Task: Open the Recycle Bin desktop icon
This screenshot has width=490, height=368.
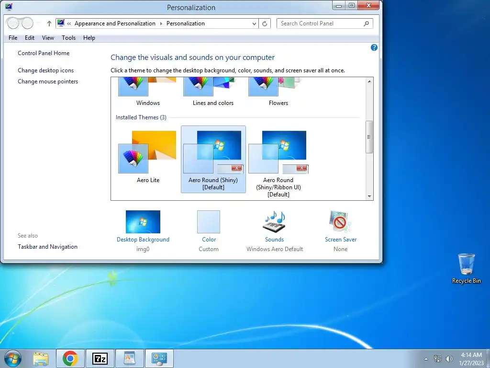Action: tap(466, 269)
